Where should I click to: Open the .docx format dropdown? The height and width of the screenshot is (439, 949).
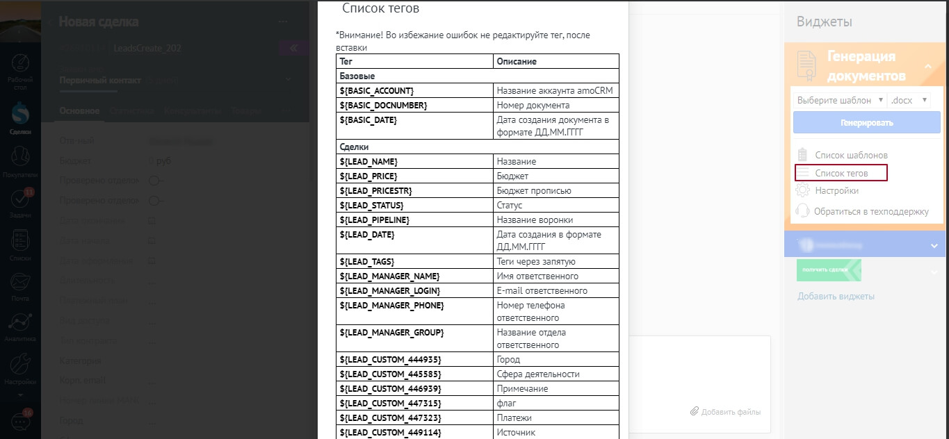click(x=909, y=100)
